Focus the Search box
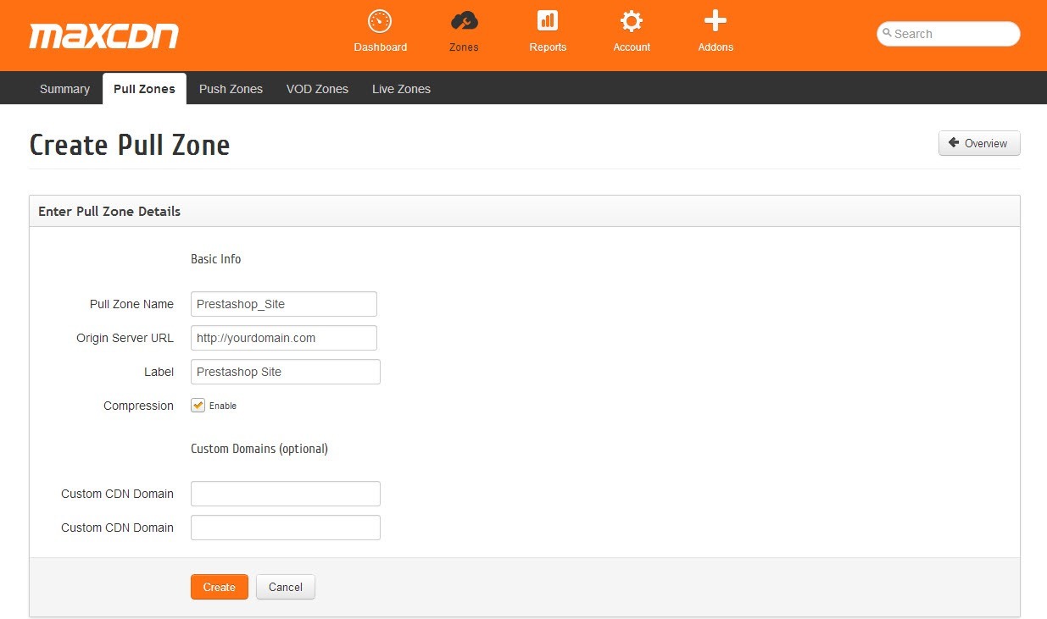 coord(948,34)
